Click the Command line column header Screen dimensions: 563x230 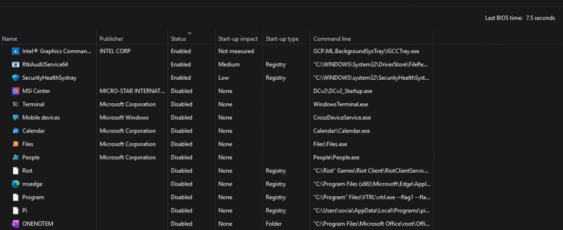[x=332, y=39]
